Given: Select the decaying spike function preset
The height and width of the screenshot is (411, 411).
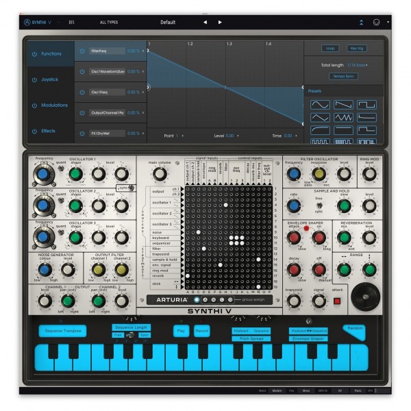Looking at the screenshot, I should pos(366,117).
